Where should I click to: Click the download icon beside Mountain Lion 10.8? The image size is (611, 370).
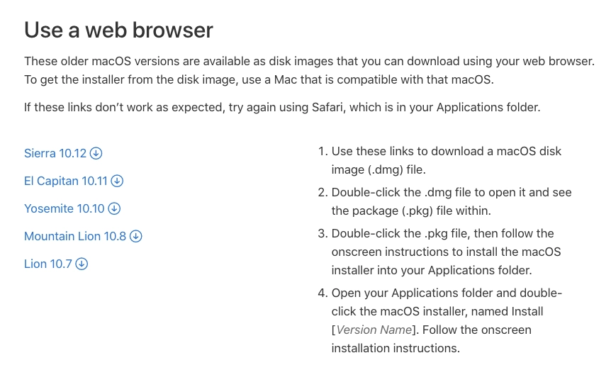pyautogui.click(x=136, y=236)
